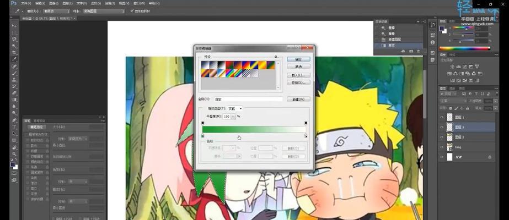Screen dimensions: 509x220
Task: Select the Gradient tool in the toolbox
Action: 14,100
